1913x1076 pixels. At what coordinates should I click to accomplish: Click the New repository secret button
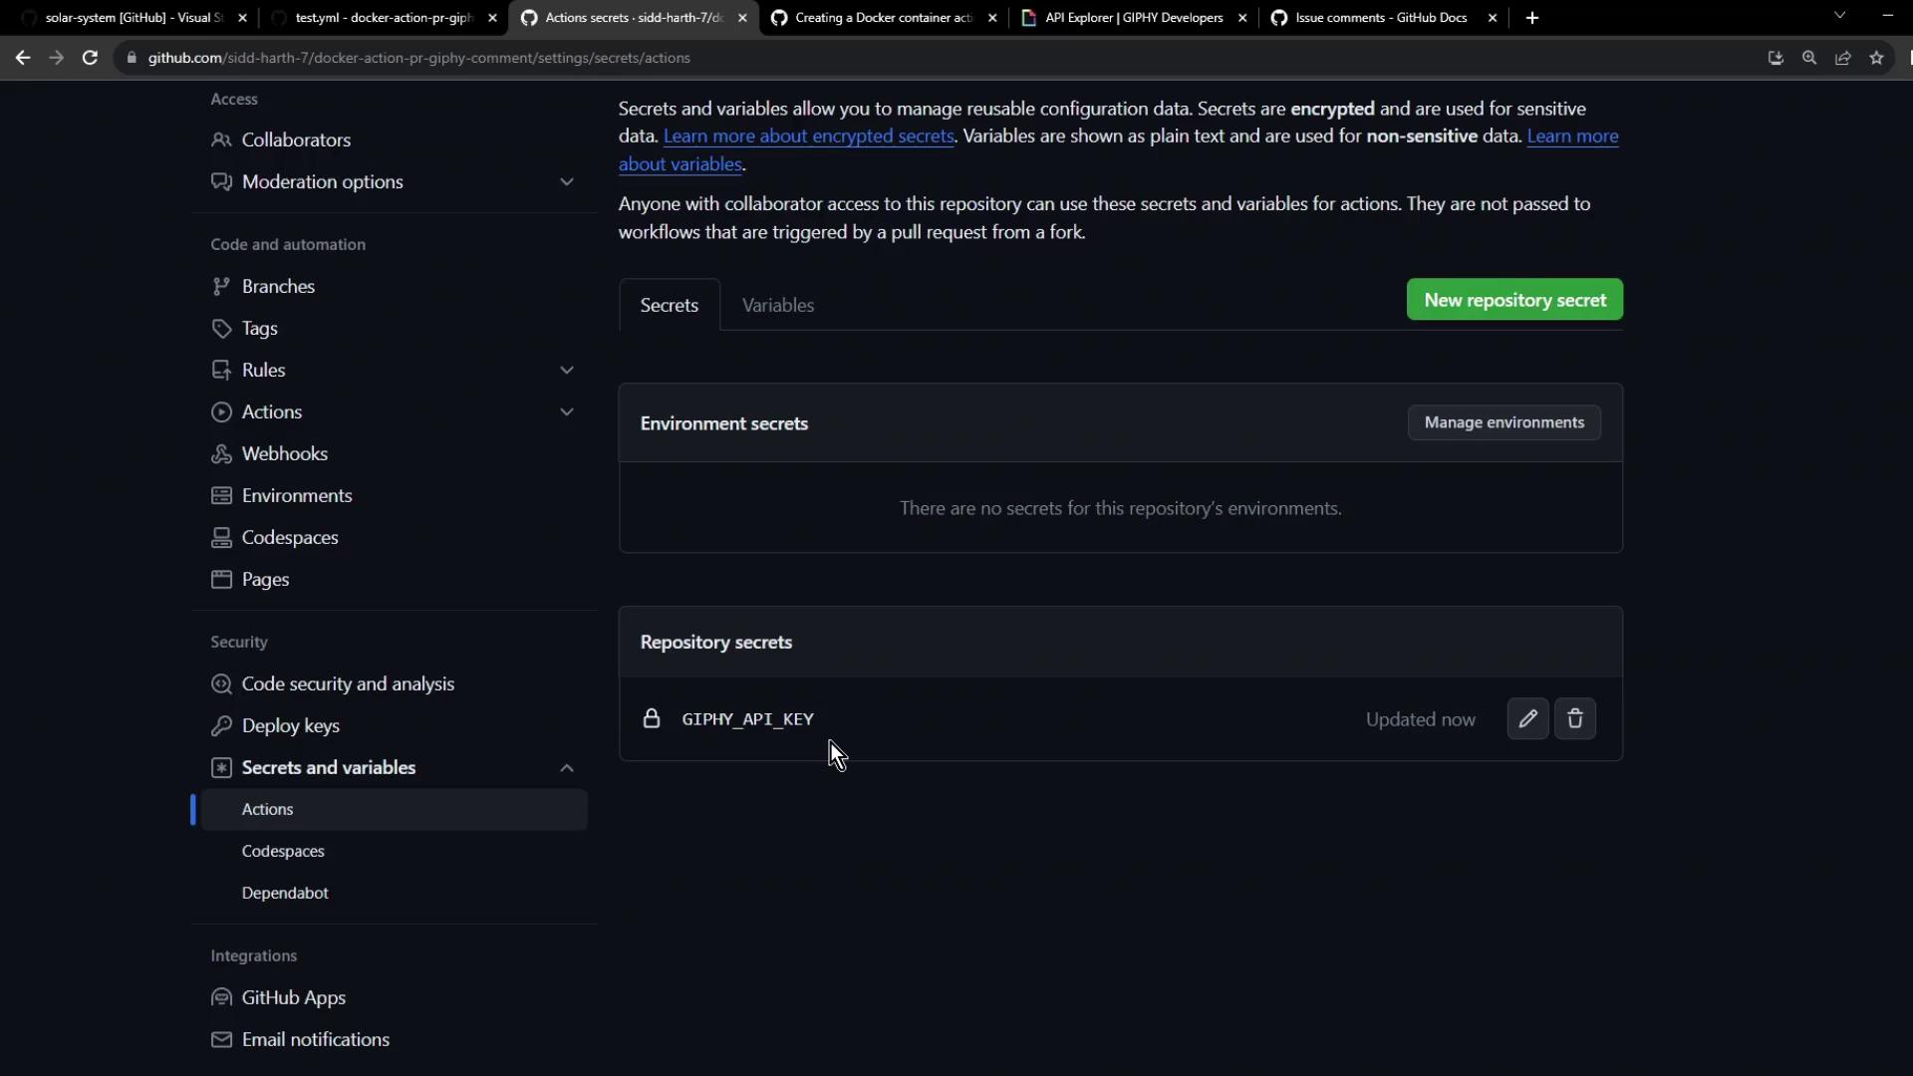1514,300
